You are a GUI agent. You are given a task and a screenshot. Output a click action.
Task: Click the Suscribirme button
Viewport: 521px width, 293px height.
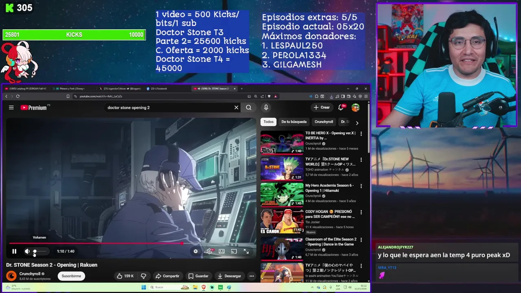pos(71,276)
